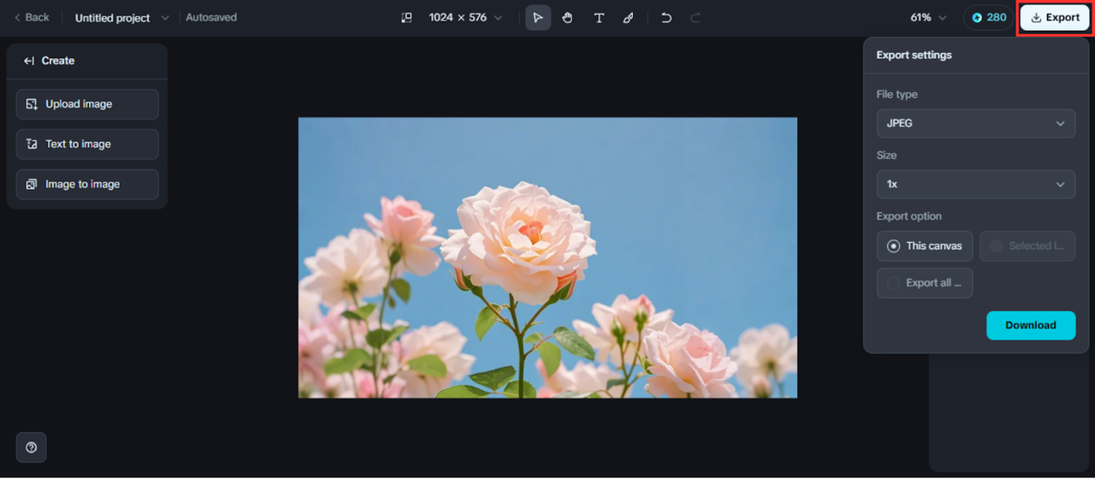
Task: Open the JPEG file type dropdown
Action: click(x=976, y=123)
